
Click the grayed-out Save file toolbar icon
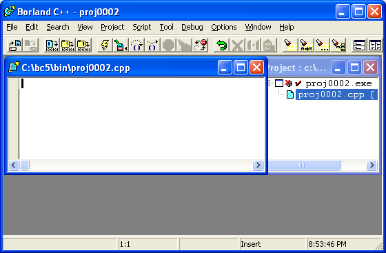click(x=30, y=45)
